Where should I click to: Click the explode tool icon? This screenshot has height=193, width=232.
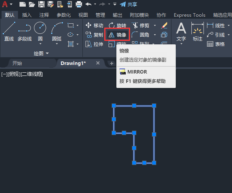pyautogui.click(x=164, y=35)
